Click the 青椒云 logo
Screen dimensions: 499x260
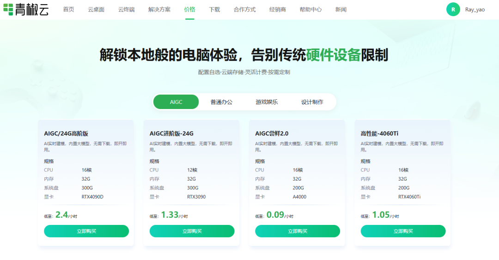(x=26, y=10)
